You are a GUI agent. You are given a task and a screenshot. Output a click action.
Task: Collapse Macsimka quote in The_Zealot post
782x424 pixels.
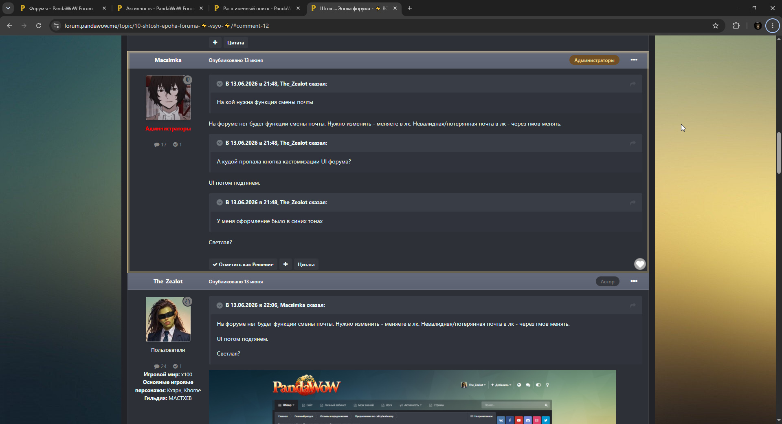pos(220,305)
